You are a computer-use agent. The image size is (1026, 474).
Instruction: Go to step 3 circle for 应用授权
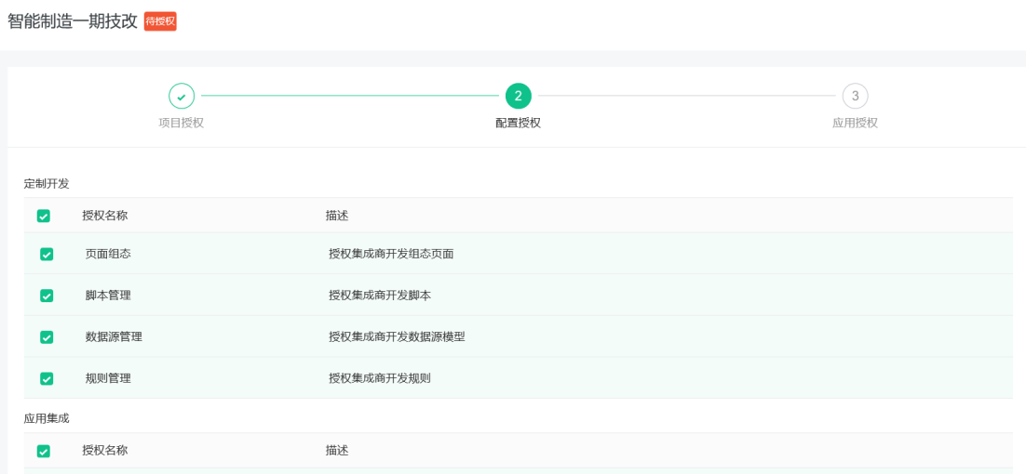point(856,96)
